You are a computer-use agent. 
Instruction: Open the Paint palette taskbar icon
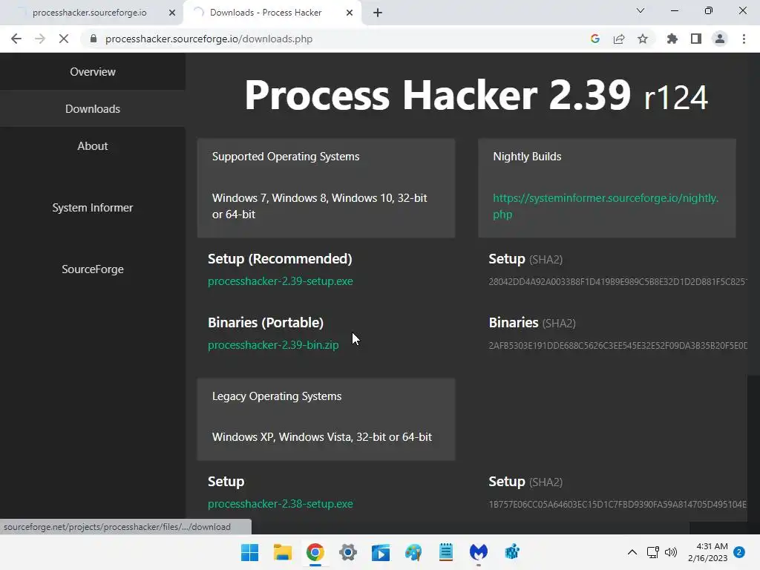pyautogui.click(x=413, y=552)
